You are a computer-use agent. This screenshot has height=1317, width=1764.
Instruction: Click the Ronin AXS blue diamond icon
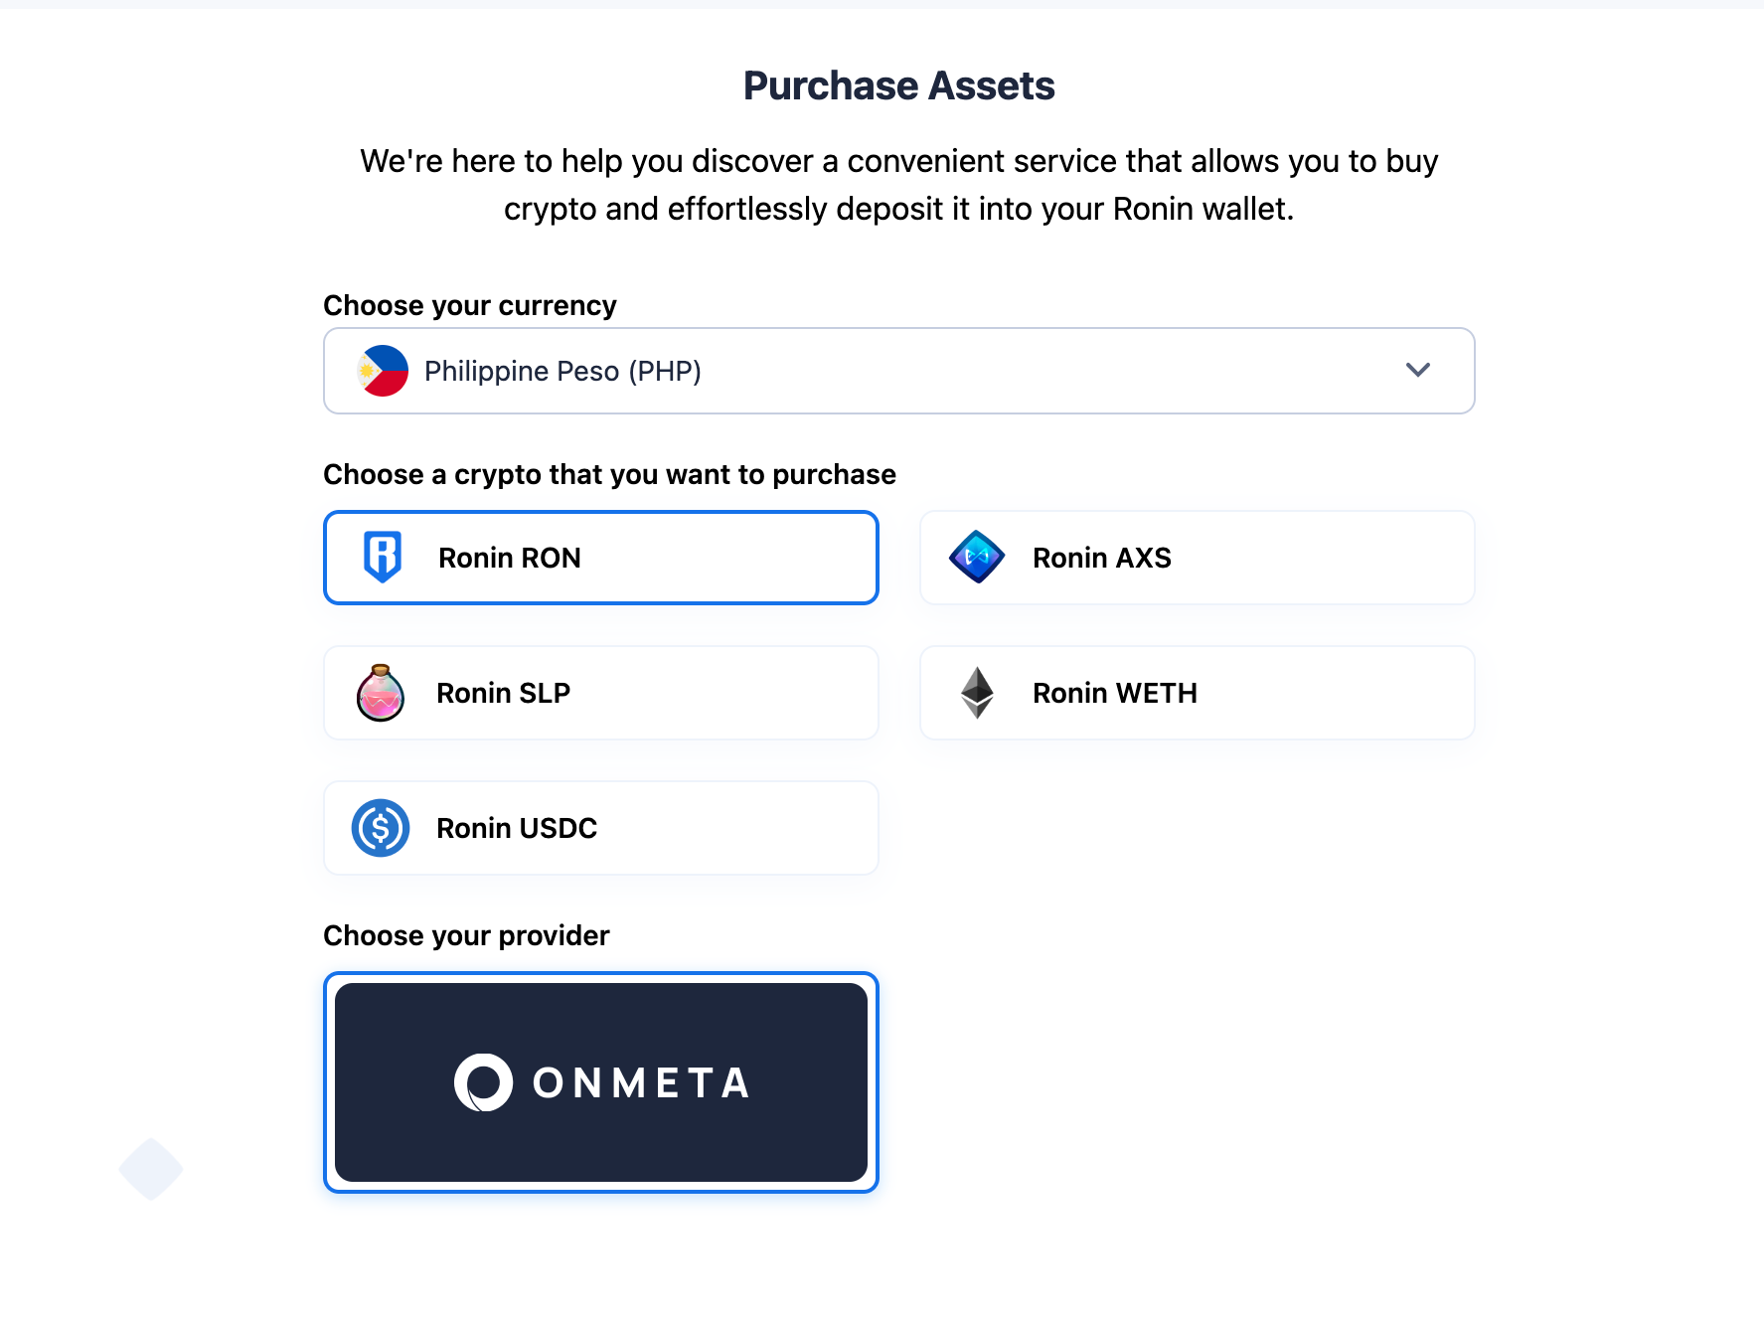977,558
